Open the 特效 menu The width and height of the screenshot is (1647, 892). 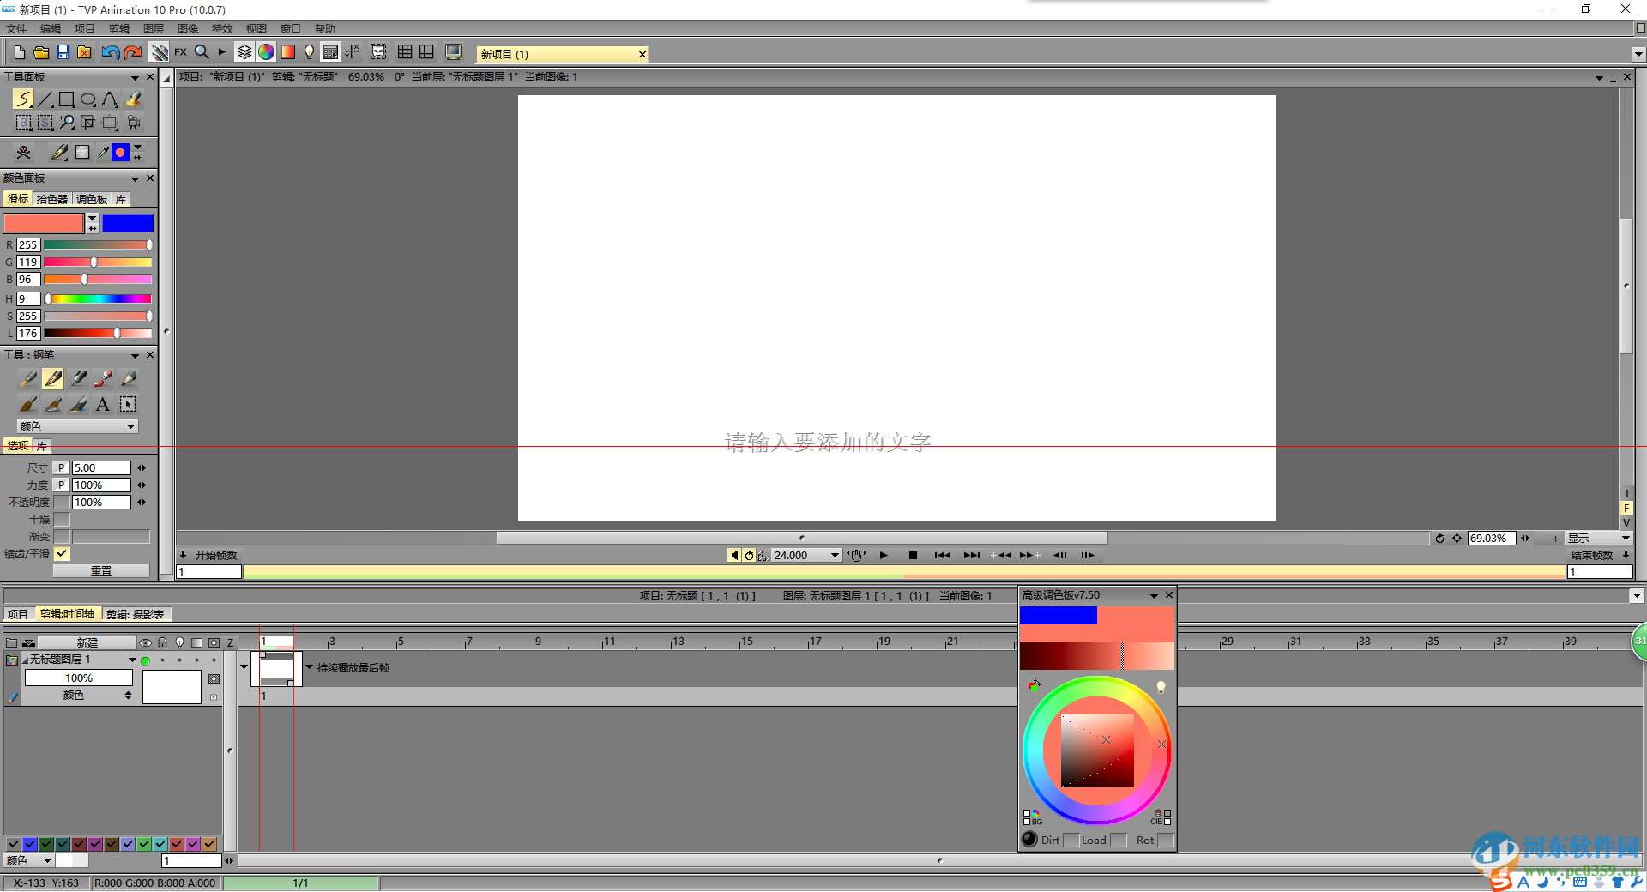[x=221, y=28]
